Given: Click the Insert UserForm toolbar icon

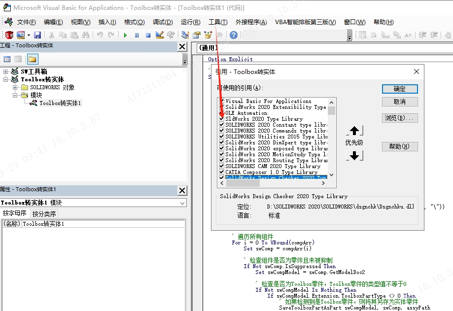Looking at the screenshot, I should [21, 35].
